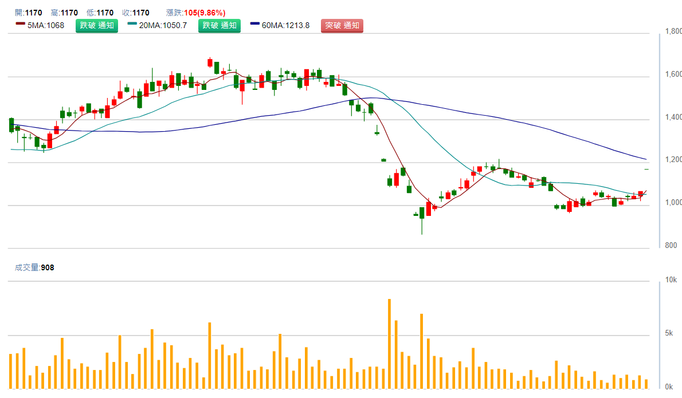Screen dimensions: 682x398
Task: Select the 60MA:1213.8 legend label
Action: [x=285, y=25]
